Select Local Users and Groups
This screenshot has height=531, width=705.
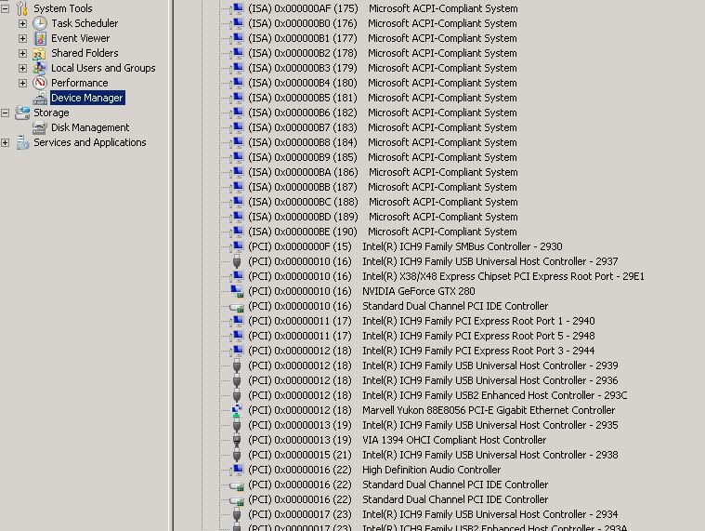click(x=103, y=68)
